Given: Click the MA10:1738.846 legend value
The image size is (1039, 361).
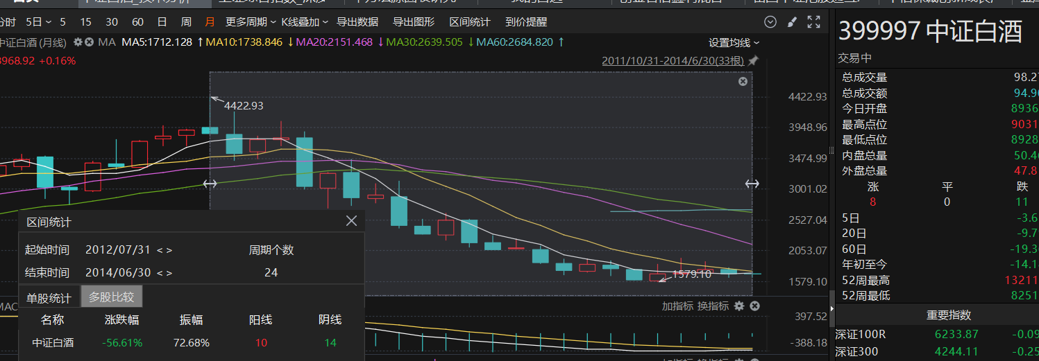Looking at the screenshot, I should 244,42.
